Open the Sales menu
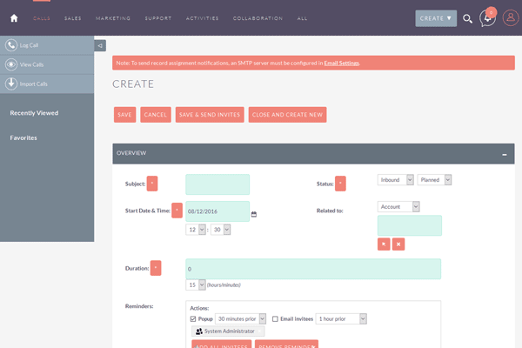Image resolution: width=522 pixels, height=348 pixels. [72, 18]
